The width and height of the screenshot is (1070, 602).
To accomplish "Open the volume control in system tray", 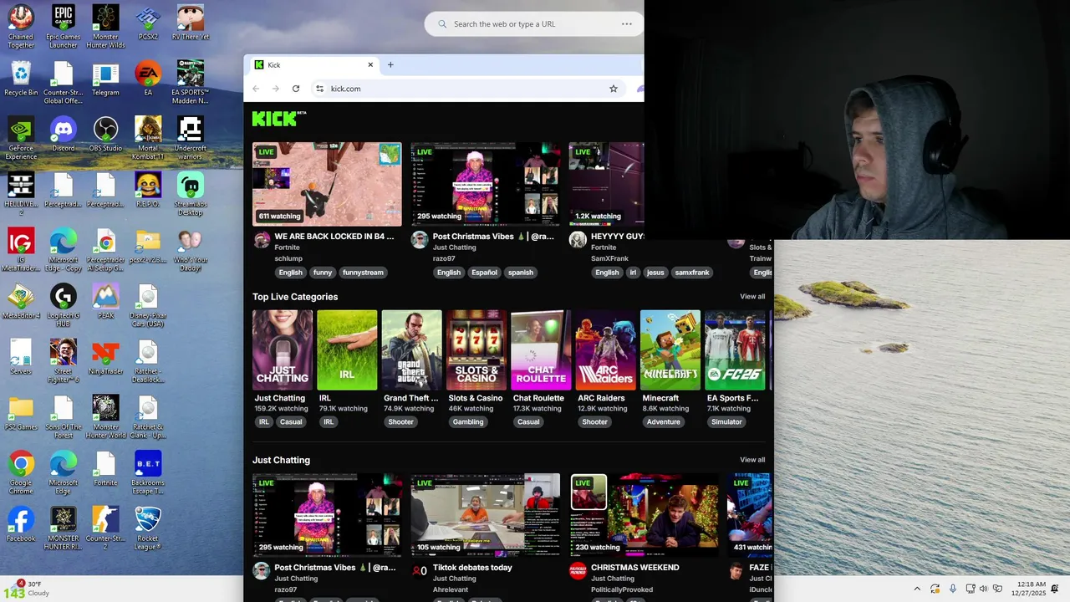I will pyautogui.click(x=983, y=589).
